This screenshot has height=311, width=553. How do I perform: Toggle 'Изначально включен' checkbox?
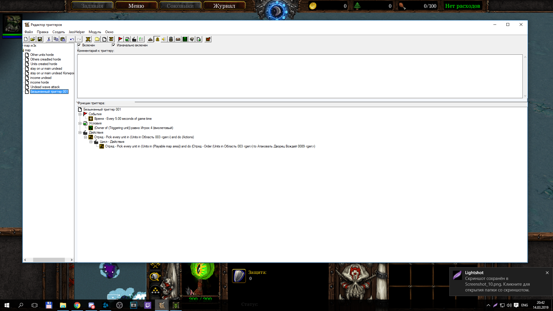tap(113, 45)
